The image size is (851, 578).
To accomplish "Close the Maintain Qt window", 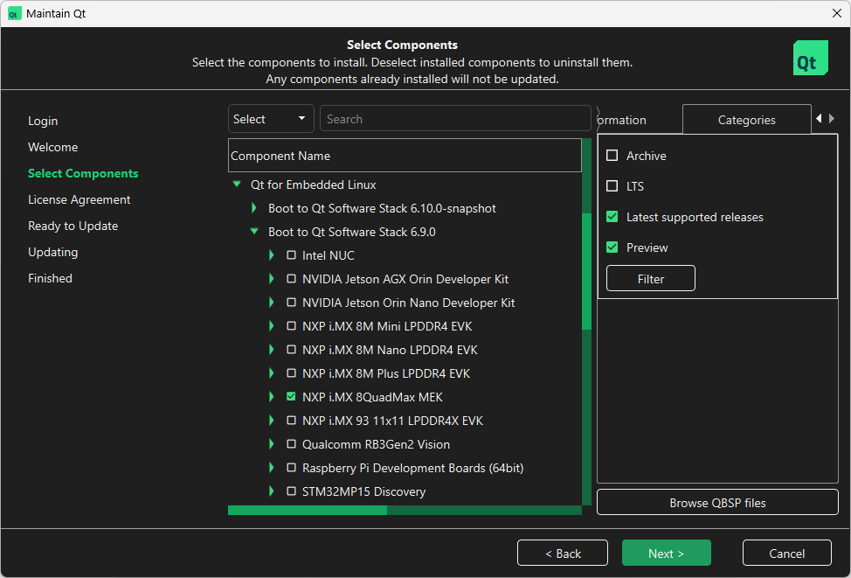I will [x=837, y=14].
